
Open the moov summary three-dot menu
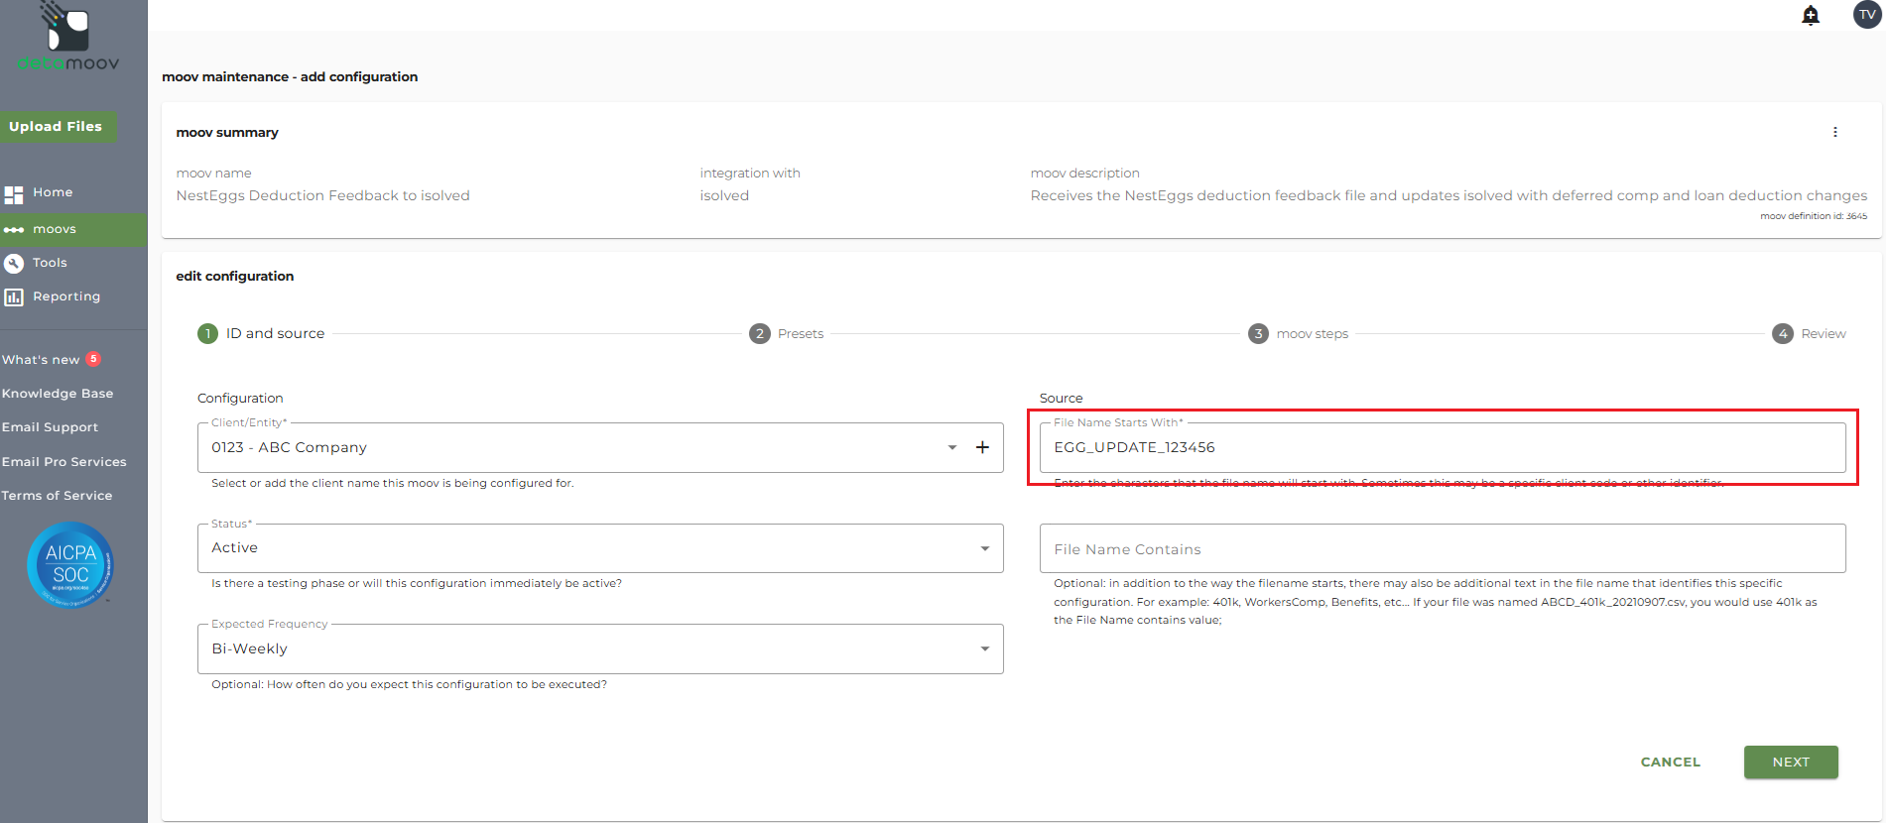[x=1834, y=132]
